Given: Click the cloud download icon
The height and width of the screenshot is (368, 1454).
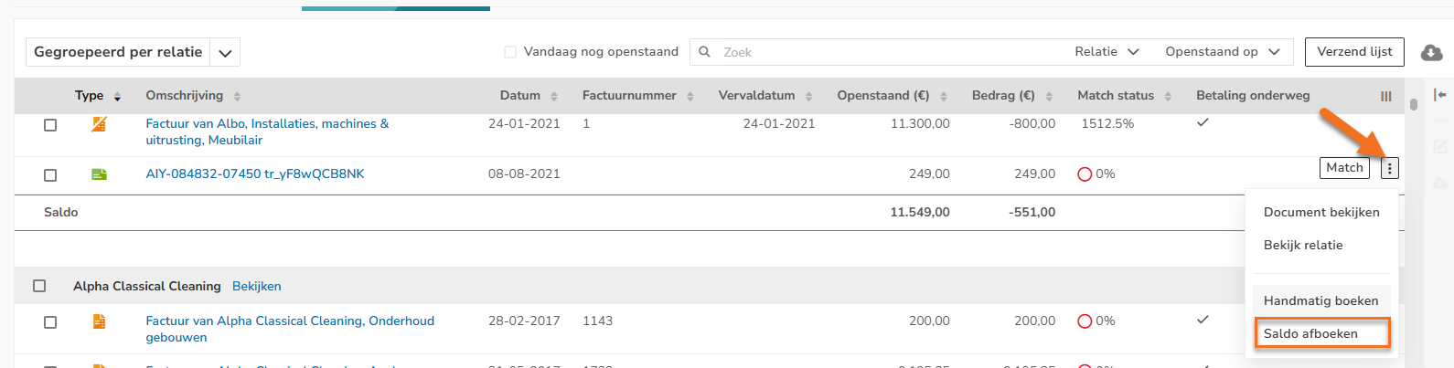Looking at the screenshot, I should pos(1431,53).
